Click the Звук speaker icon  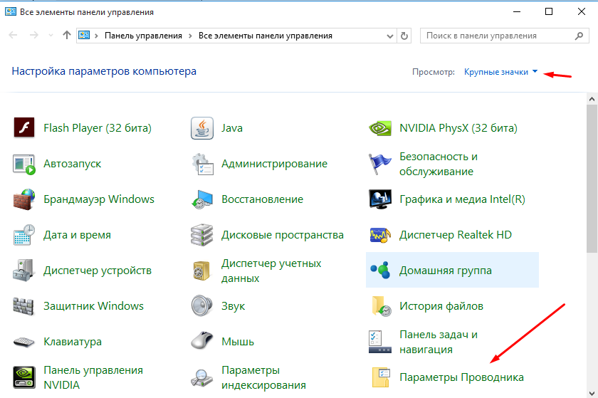(x=203, y=306)
